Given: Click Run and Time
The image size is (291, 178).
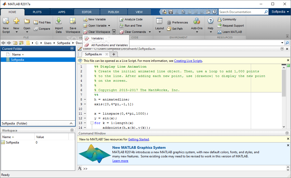Looking at the screenshot, I should 131,26.
